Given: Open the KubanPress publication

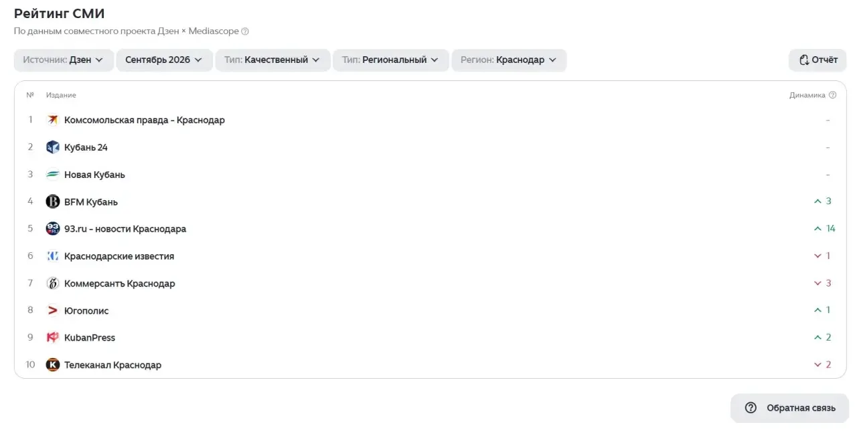Looking at the screenshot, I should [90, 337].
